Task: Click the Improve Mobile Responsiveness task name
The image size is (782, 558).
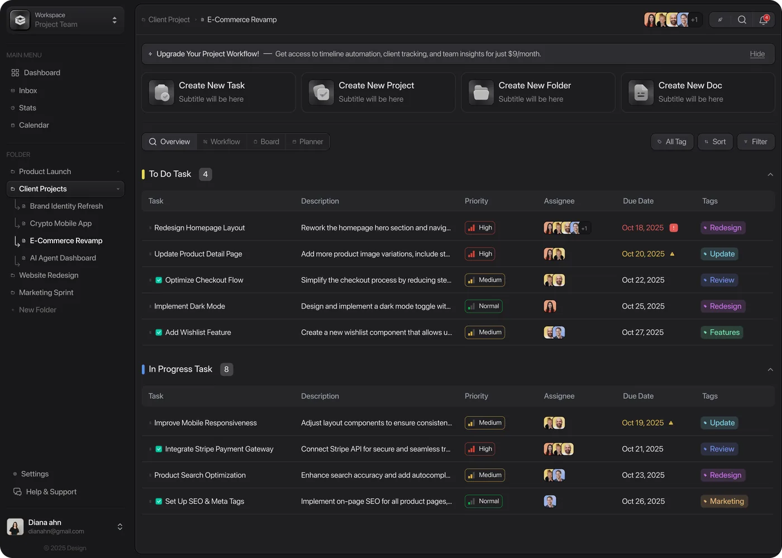Action: pos(206,423)
